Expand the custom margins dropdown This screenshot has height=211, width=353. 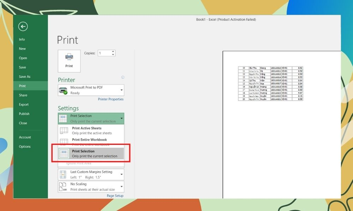tap(121, 174)
